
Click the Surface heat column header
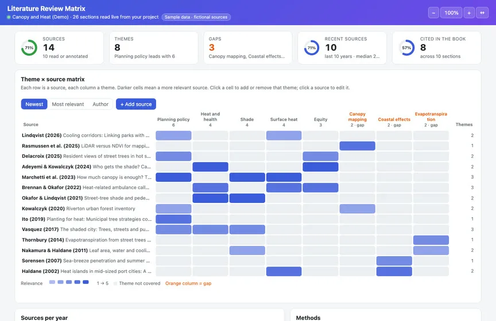(284, 122)
